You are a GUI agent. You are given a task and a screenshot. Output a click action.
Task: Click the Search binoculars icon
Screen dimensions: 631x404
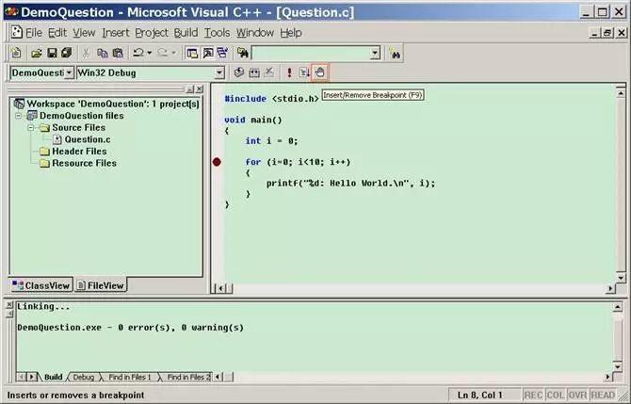[395, 53]
